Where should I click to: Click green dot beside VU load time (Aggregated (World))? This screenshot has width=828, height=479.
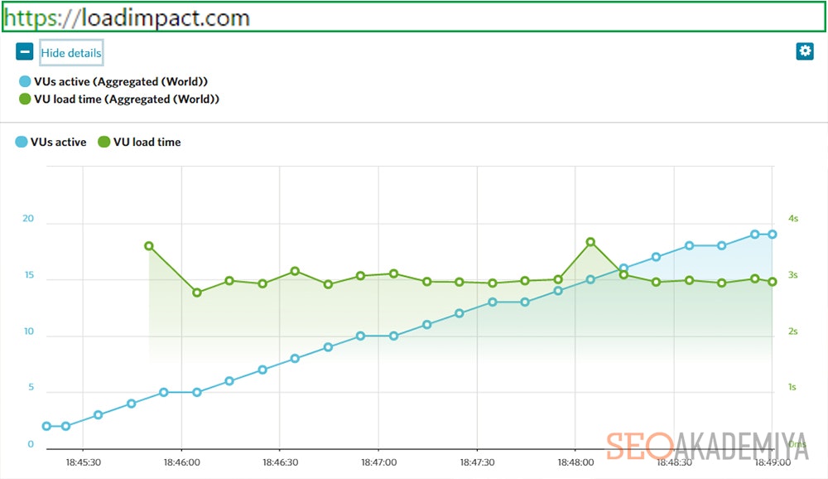25,99
